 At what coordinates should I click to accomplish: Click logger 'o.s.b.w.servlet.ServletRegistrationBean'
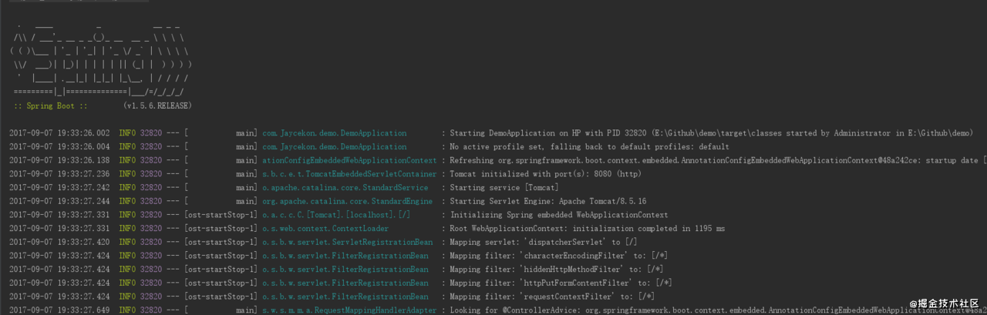(x=347, y=243)
